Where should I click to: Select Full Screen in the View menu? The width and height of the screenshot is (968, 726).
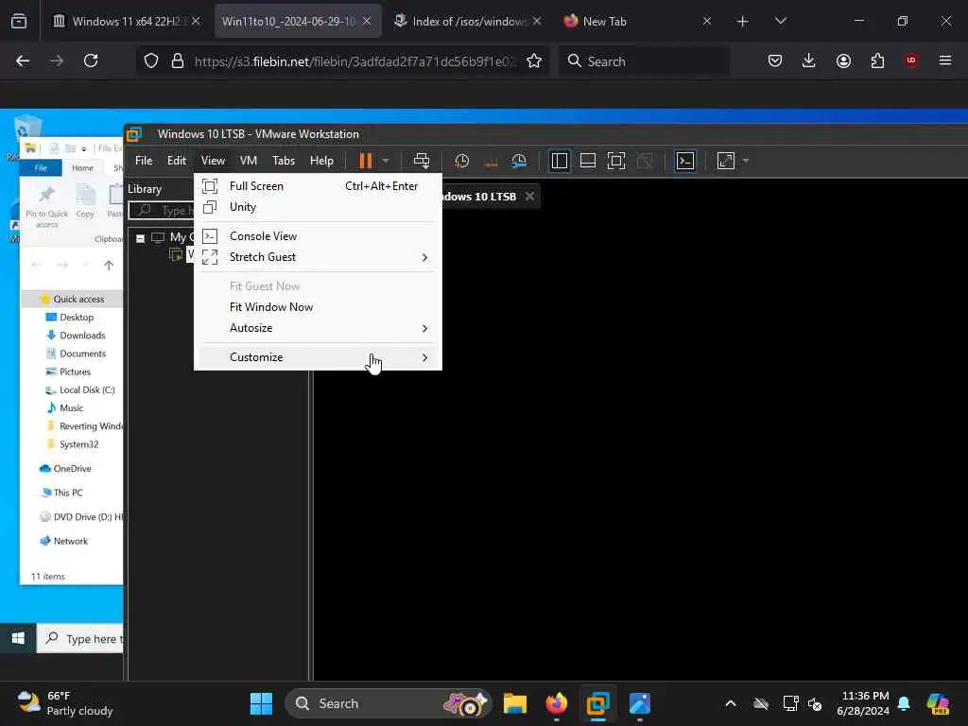pyautogui.click(x=318, y=186)
